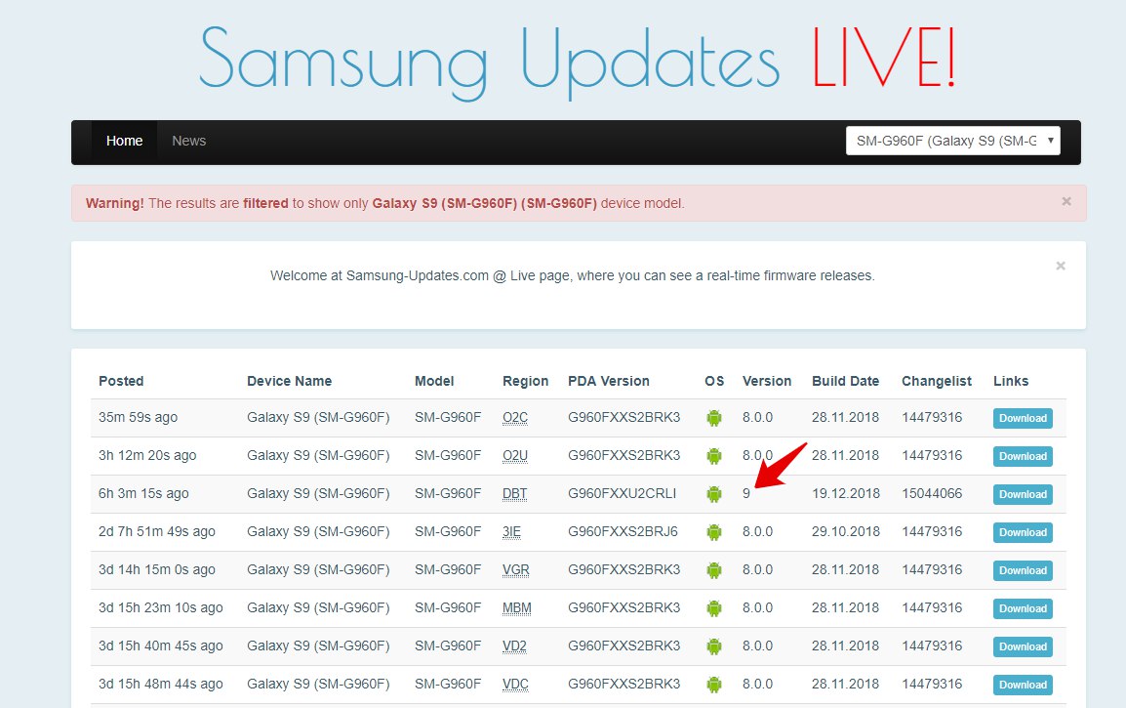Click the Samsung Updates LIVE logo
The width and height of the screenshot is (1126, 708).
[x=578, y=62]
